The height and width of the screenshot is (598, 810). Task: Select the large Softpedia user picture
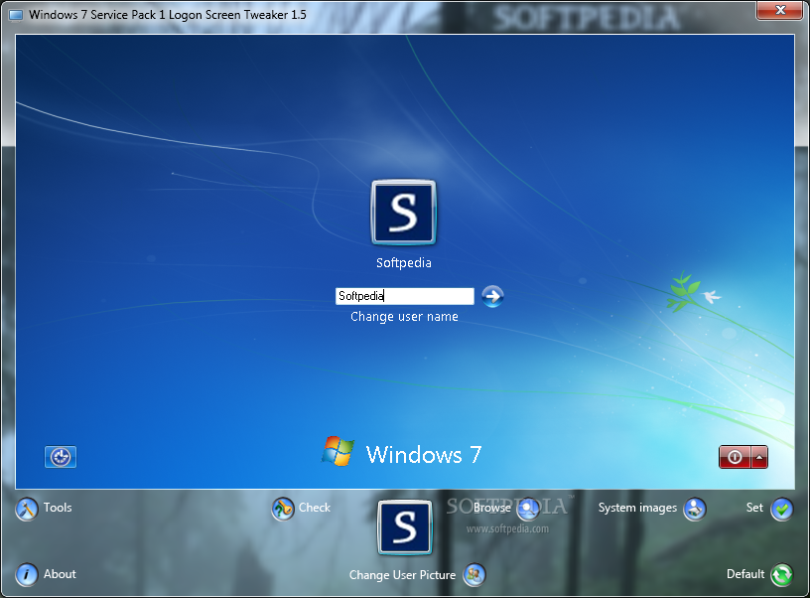coord(404,212)
